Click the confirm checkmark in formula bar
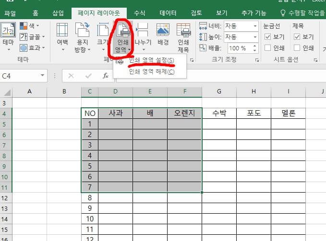Image resolution: width=326 pixels, height=241 pixels. coord(88,76)
